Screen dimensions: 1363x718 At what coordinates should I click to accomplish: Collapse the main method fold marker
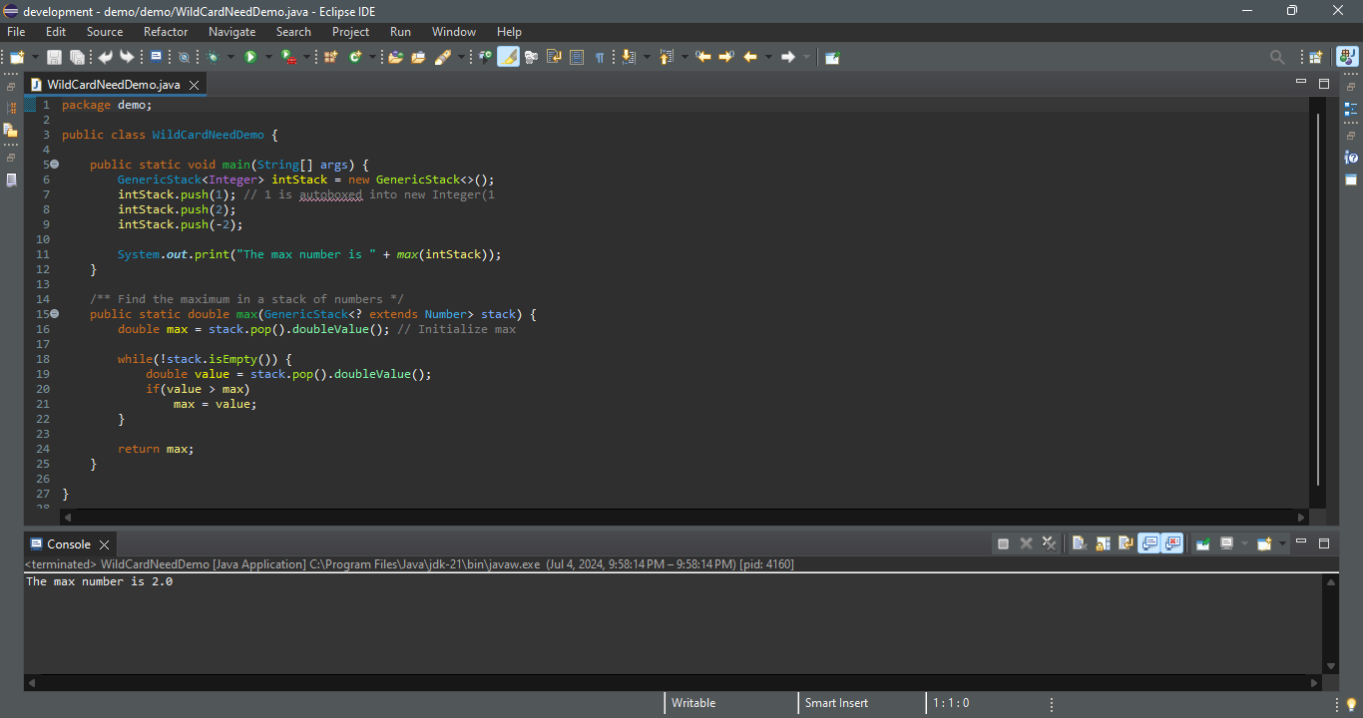click(x=54, y=165)
